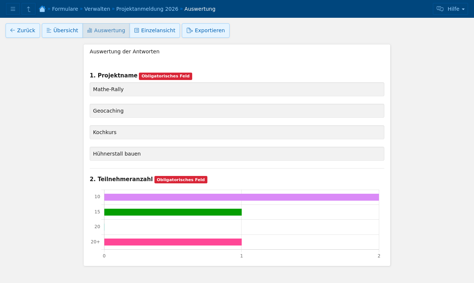Click the up-arrow navigation icon
The width and height of the screenshot is (474, 283).
[29, 9]
